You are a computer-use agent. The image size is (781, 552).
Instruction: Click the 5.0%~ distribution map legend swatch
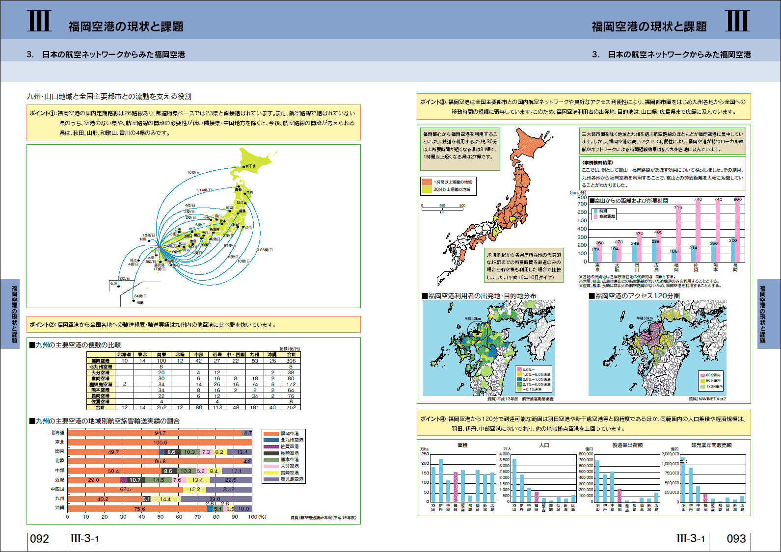click(519, 369)
